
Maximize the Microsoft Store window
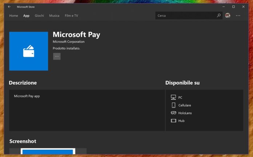click(x=233, y=7)
